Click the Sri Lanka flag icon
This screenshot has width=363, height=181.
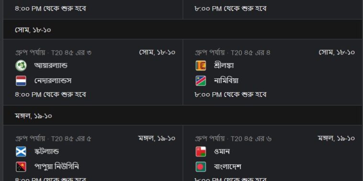point(201,65)
